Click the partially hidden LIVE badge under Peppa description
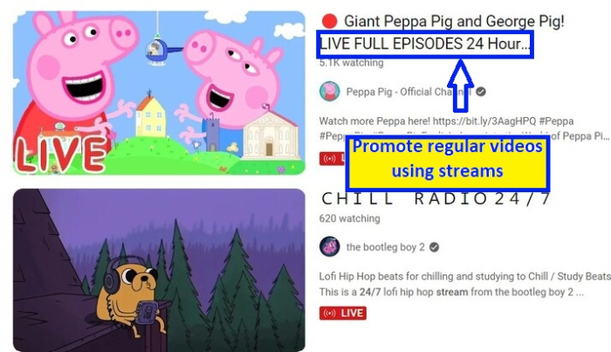 pyautogui.click(x=333, y=158)
